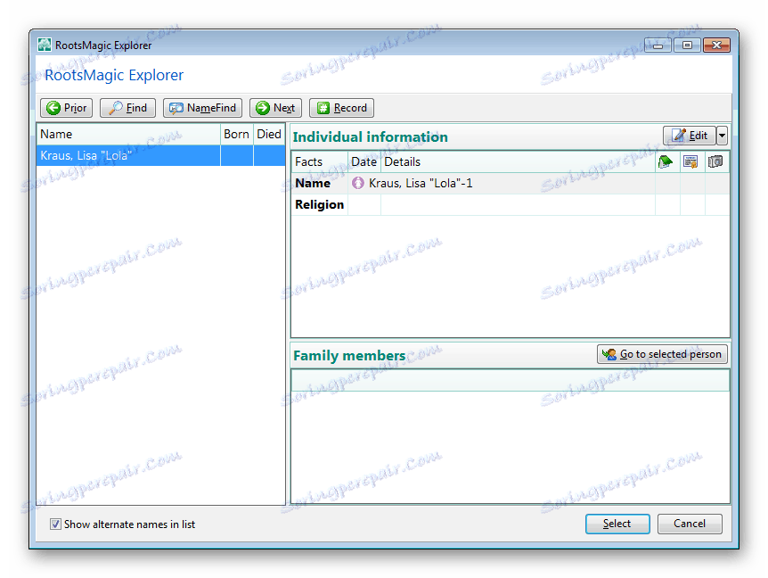This screenshot has width=768, height=578.
Task: Go to selected person
Action: [662, 354]
